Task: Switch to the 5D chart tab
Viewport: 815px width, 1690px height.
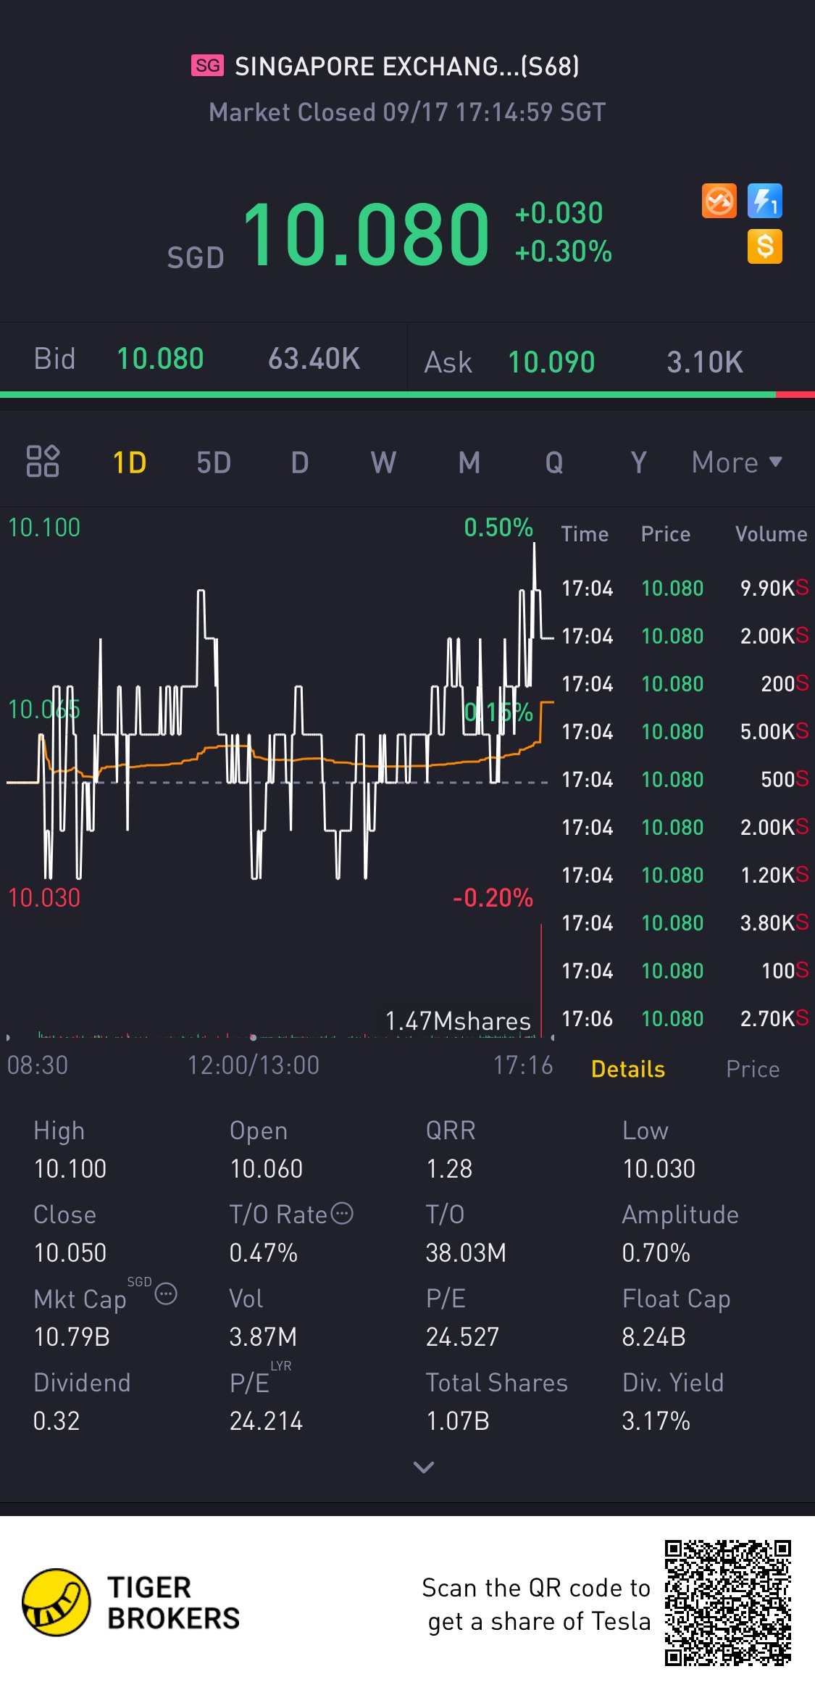Action: click(x=214, y=462)
